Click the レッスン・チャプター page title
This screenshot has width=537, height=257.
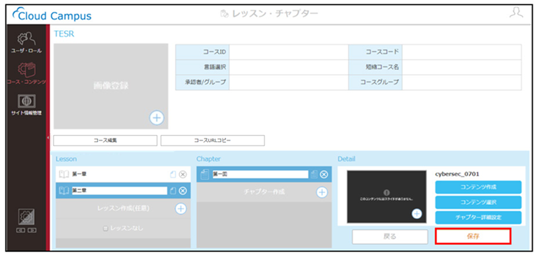[275, 14]
